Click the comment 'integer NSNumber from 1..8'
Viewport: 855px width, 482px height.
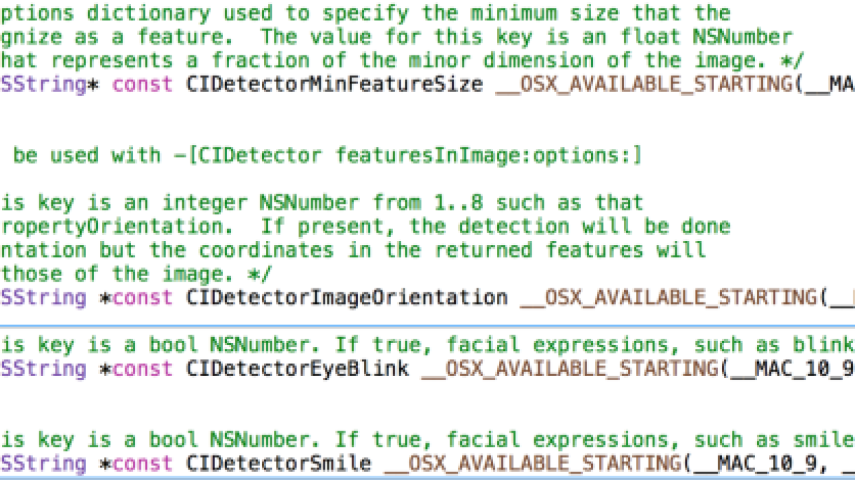point(323,203)
